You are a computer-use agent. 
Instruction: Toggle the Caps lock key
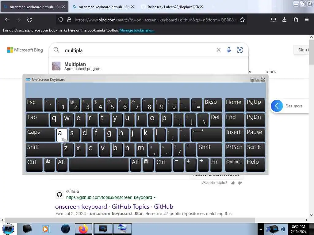pyautogui.click(x=40, y=135)
